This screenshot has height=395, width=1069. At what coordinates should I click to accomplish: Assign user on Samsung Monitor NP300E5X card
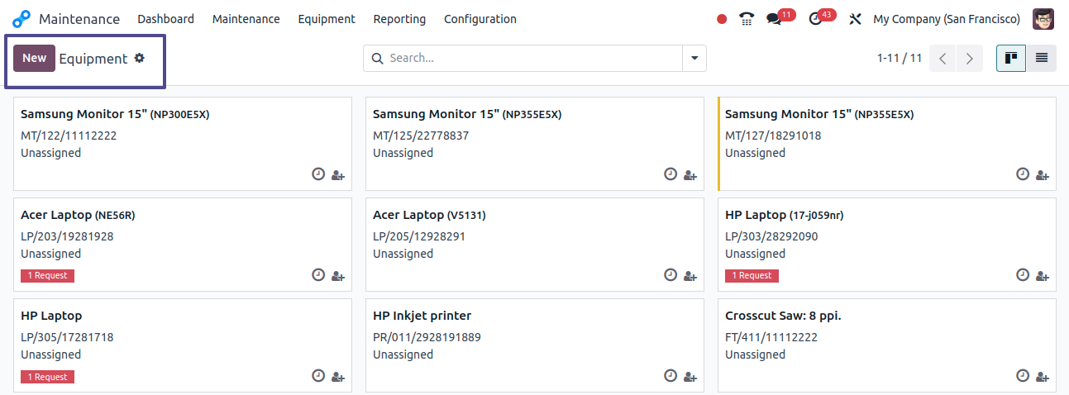coord(337,175)
